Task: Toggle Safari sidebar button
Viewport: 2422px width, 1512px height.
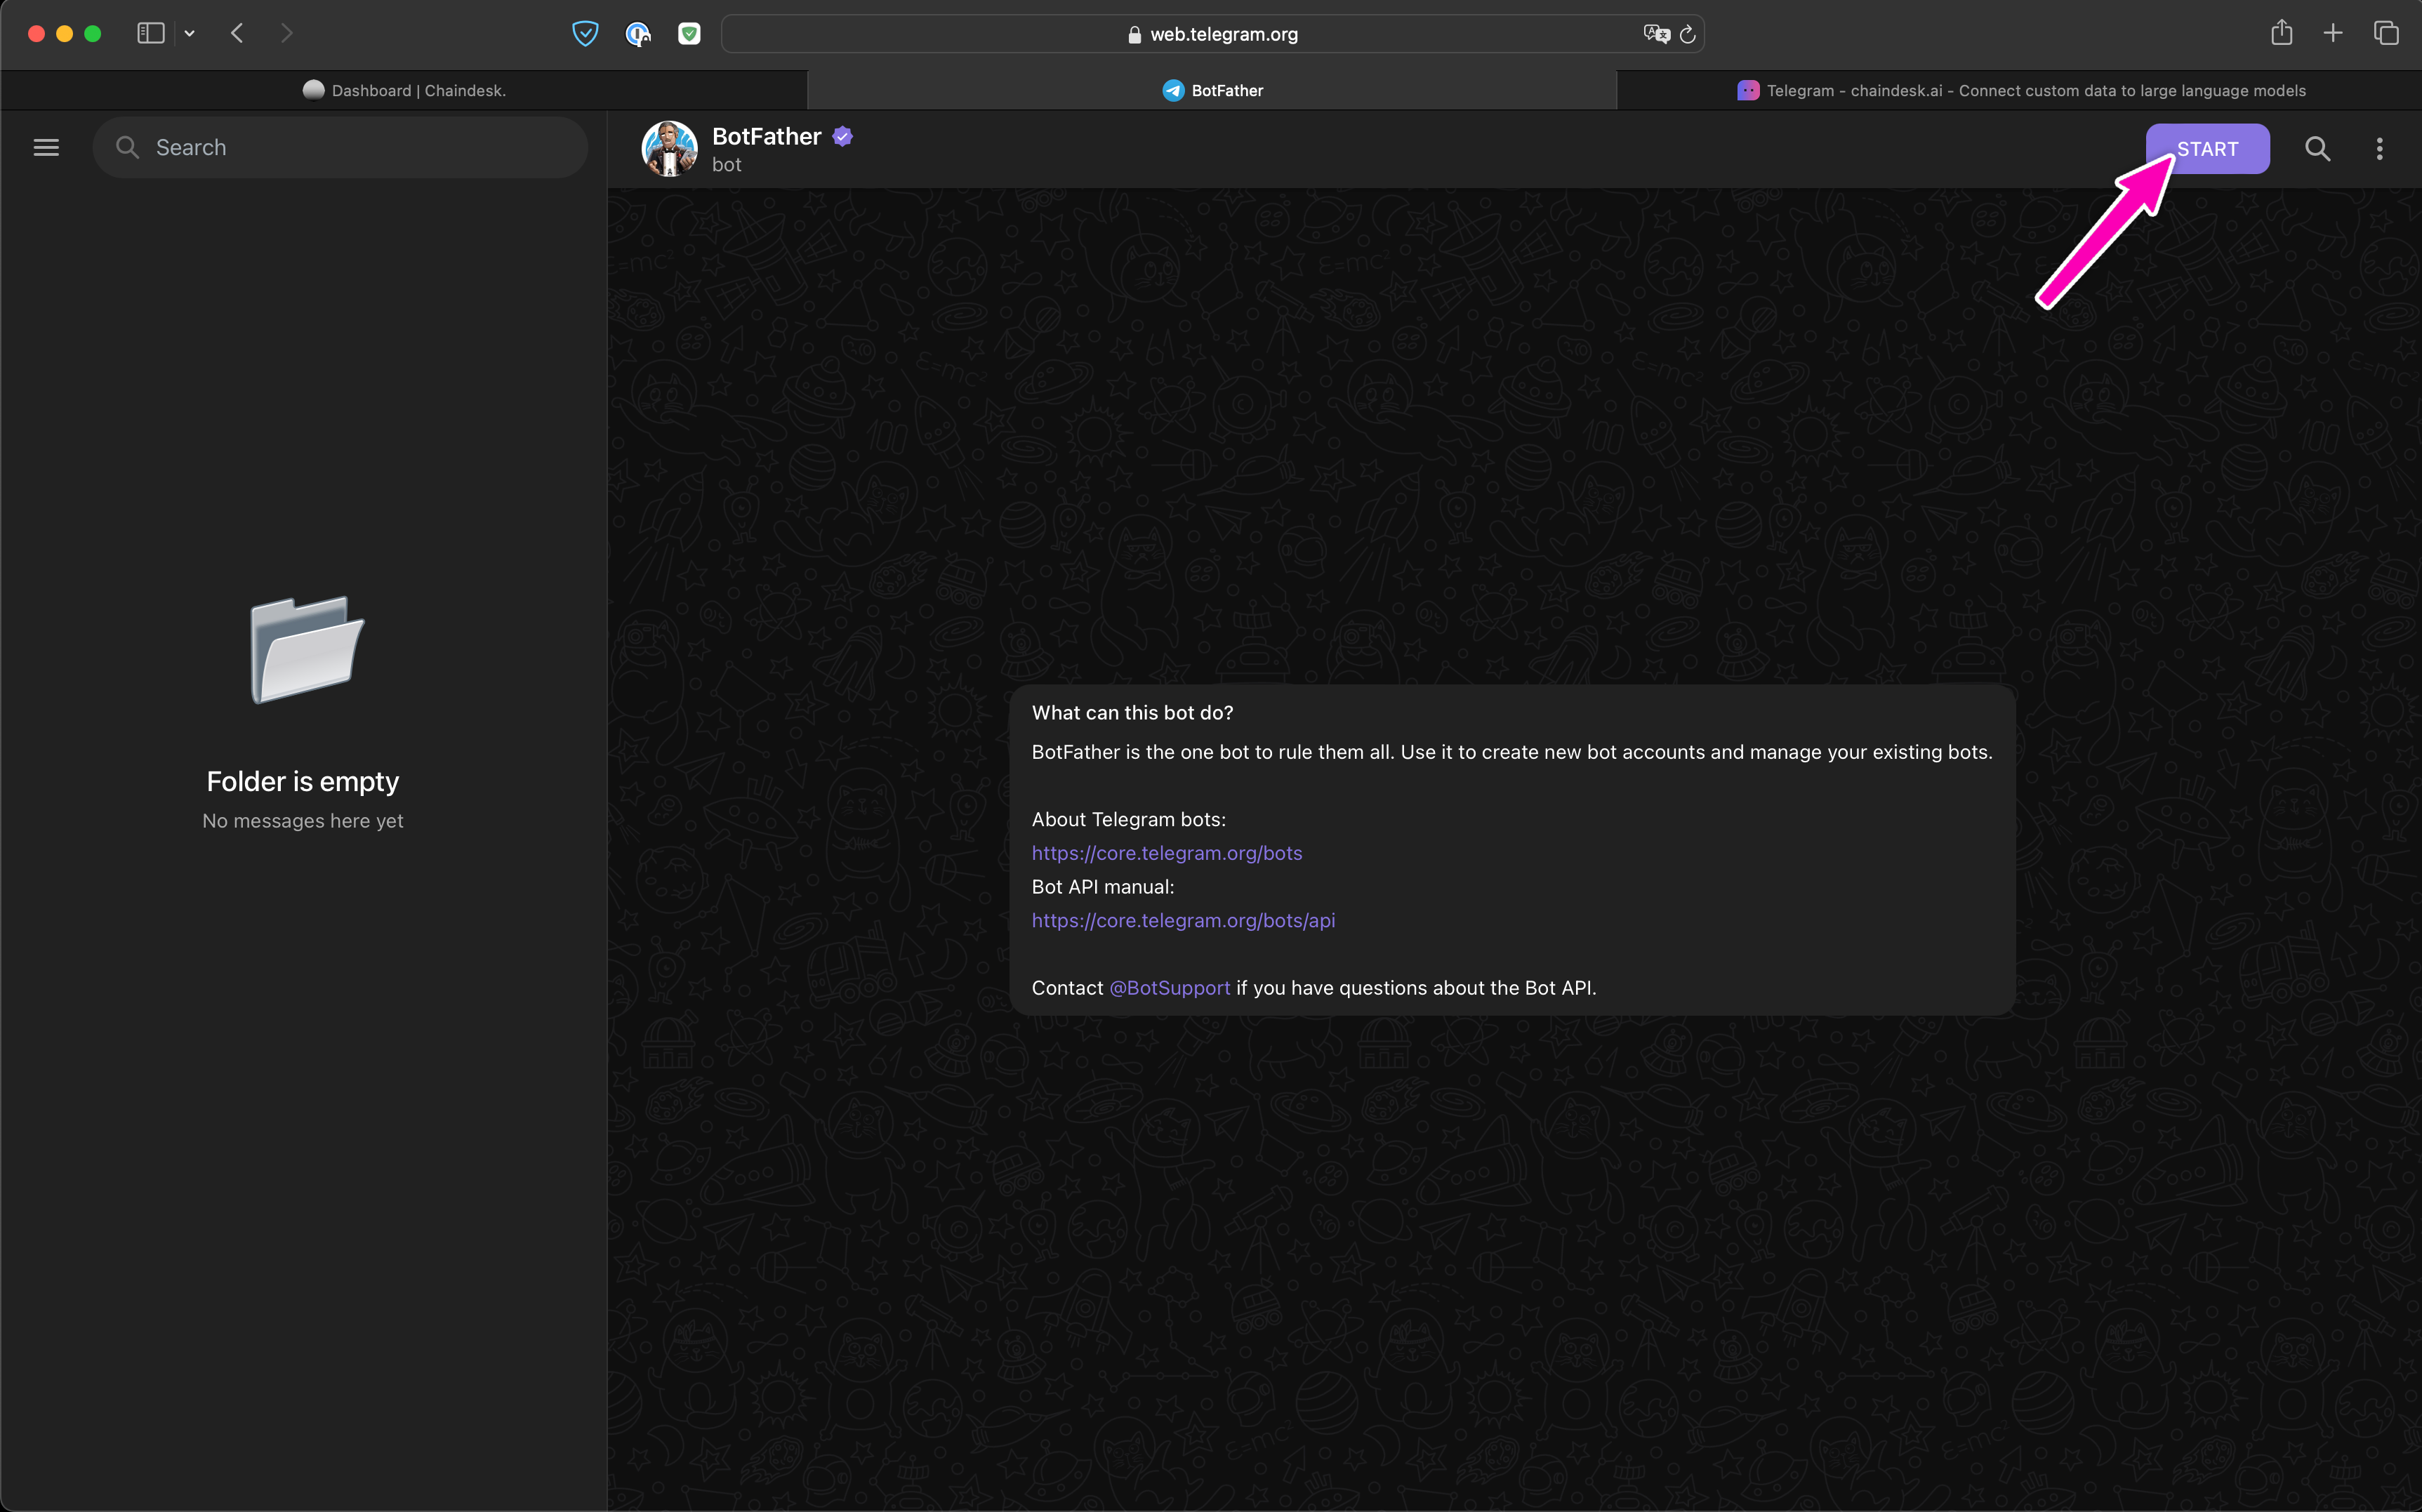Action: point(150,34)
